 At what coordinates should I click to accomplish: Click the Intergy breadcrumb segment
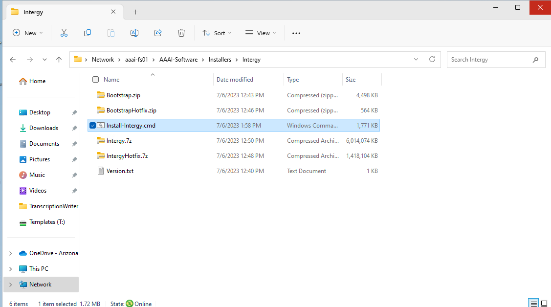251,60
